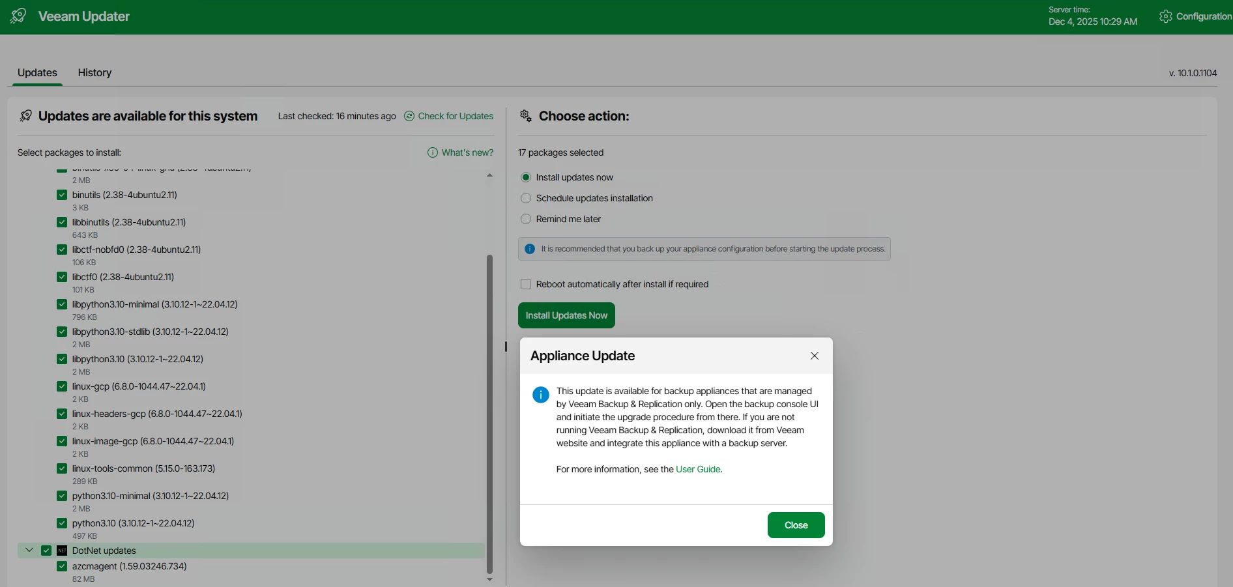Uncheck the azcmagent package checkbox
This screenshot has height=587, width=1233.
(62, 566)
